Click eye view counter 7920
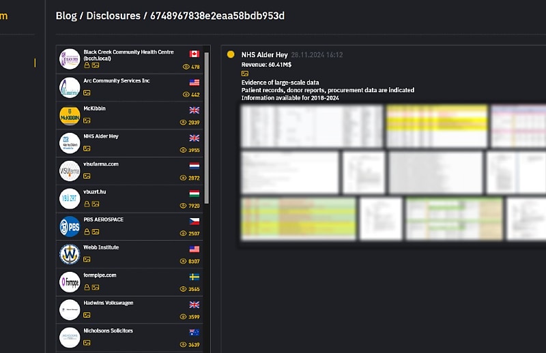The image size is (546, 353). point(190,206)
